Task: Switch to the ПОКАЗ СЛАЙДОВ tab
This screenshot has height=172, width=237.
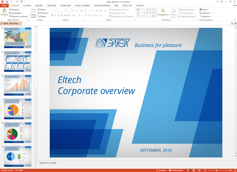Action: [83, 5]
